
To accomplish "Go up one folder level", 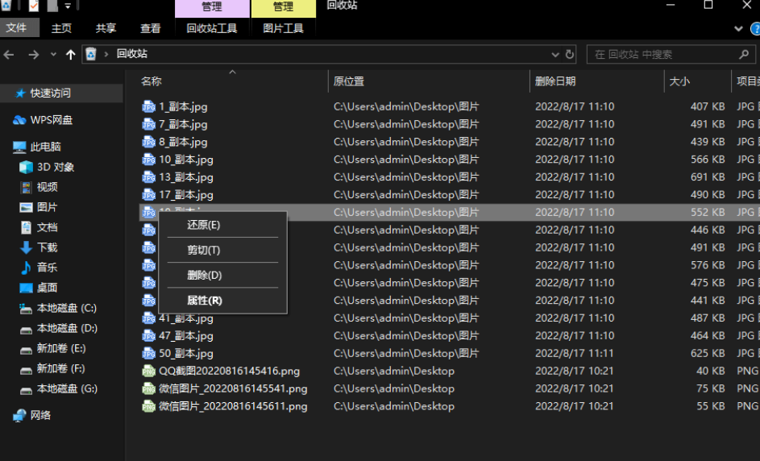I will coord(71,54).
